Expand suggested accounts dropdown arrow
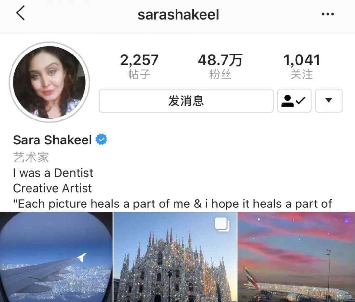 coord(328,100)
